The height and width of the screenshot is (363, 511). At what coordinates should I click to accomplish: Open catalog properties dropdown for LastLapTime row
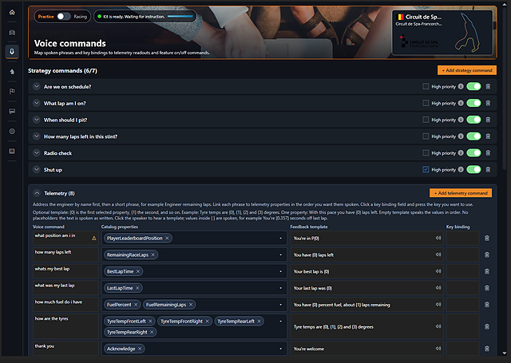[x=280, y=288]
